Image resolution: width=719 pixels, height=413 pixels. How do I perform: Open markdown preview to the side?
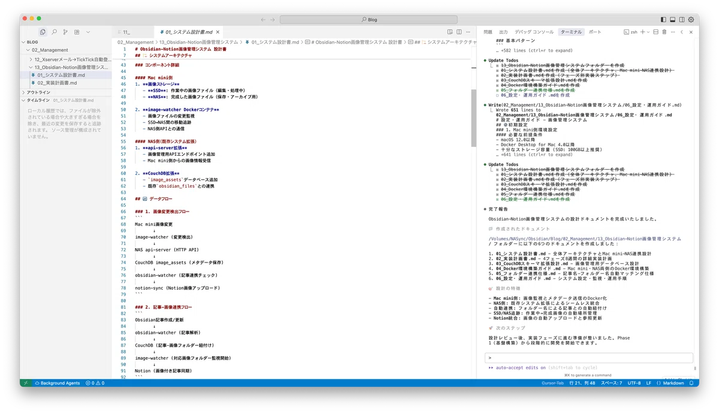450,32
